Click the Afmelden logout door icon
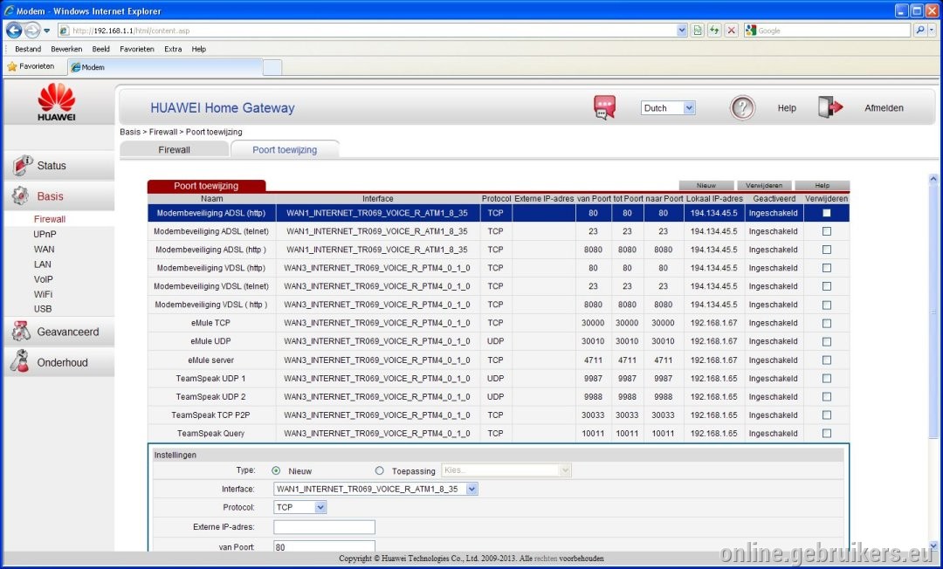Viewport: 943px width, 569px height. tap(830, 107)
